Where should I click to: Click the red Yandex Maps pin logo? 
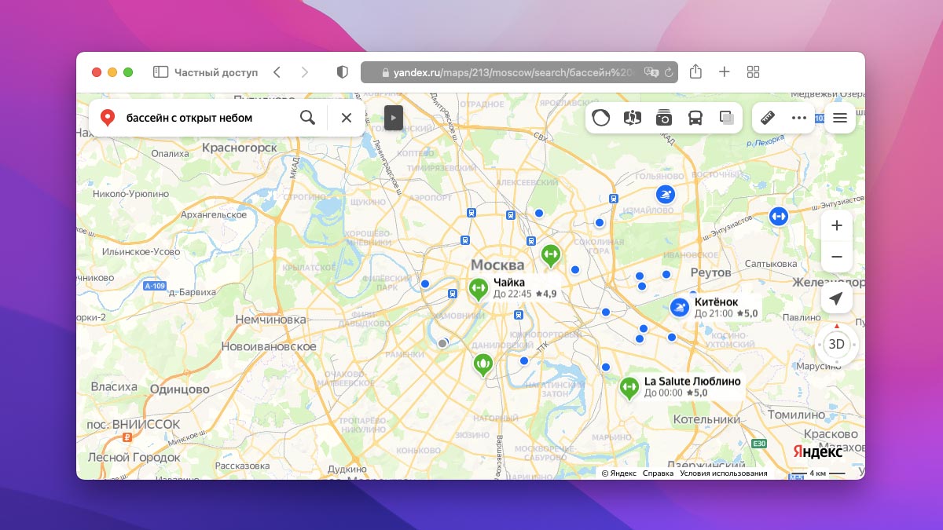point(108,118)
